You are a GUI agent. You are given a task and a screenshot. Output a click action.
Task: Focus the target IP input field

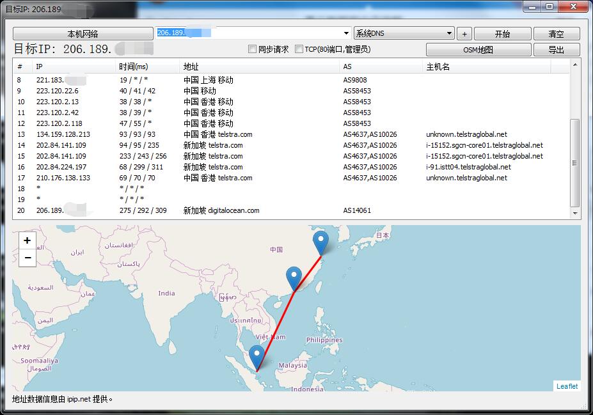249,33
